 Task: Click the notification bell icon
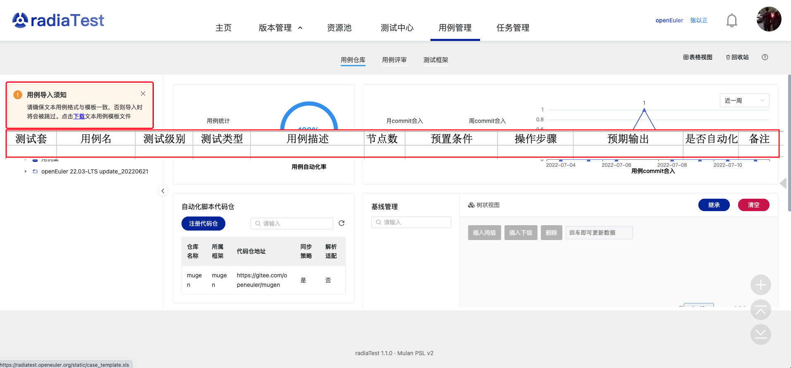[x=731, y=20]
